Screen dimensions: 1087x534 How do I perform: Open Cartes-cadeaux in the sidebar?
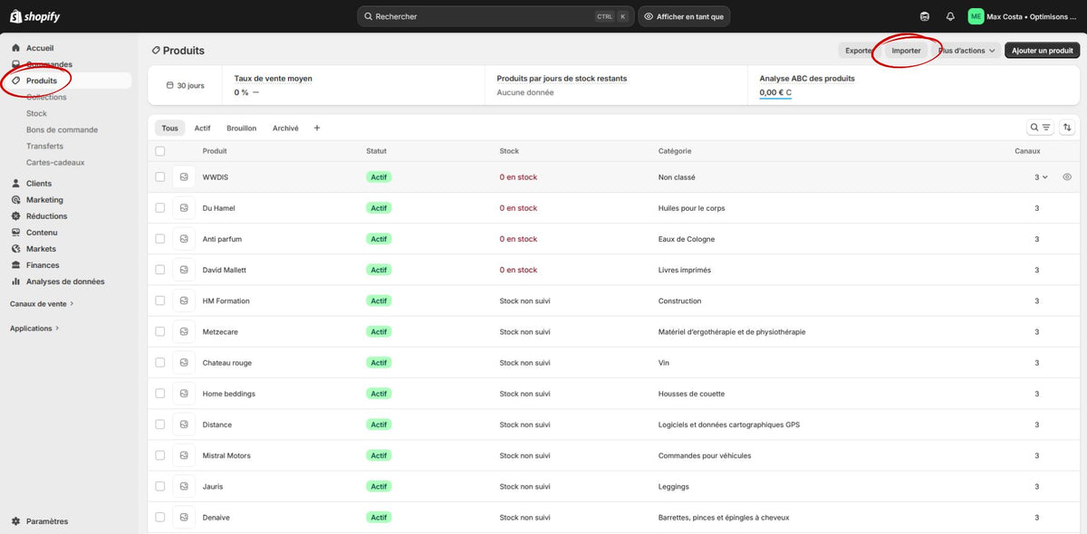[55, 162]
